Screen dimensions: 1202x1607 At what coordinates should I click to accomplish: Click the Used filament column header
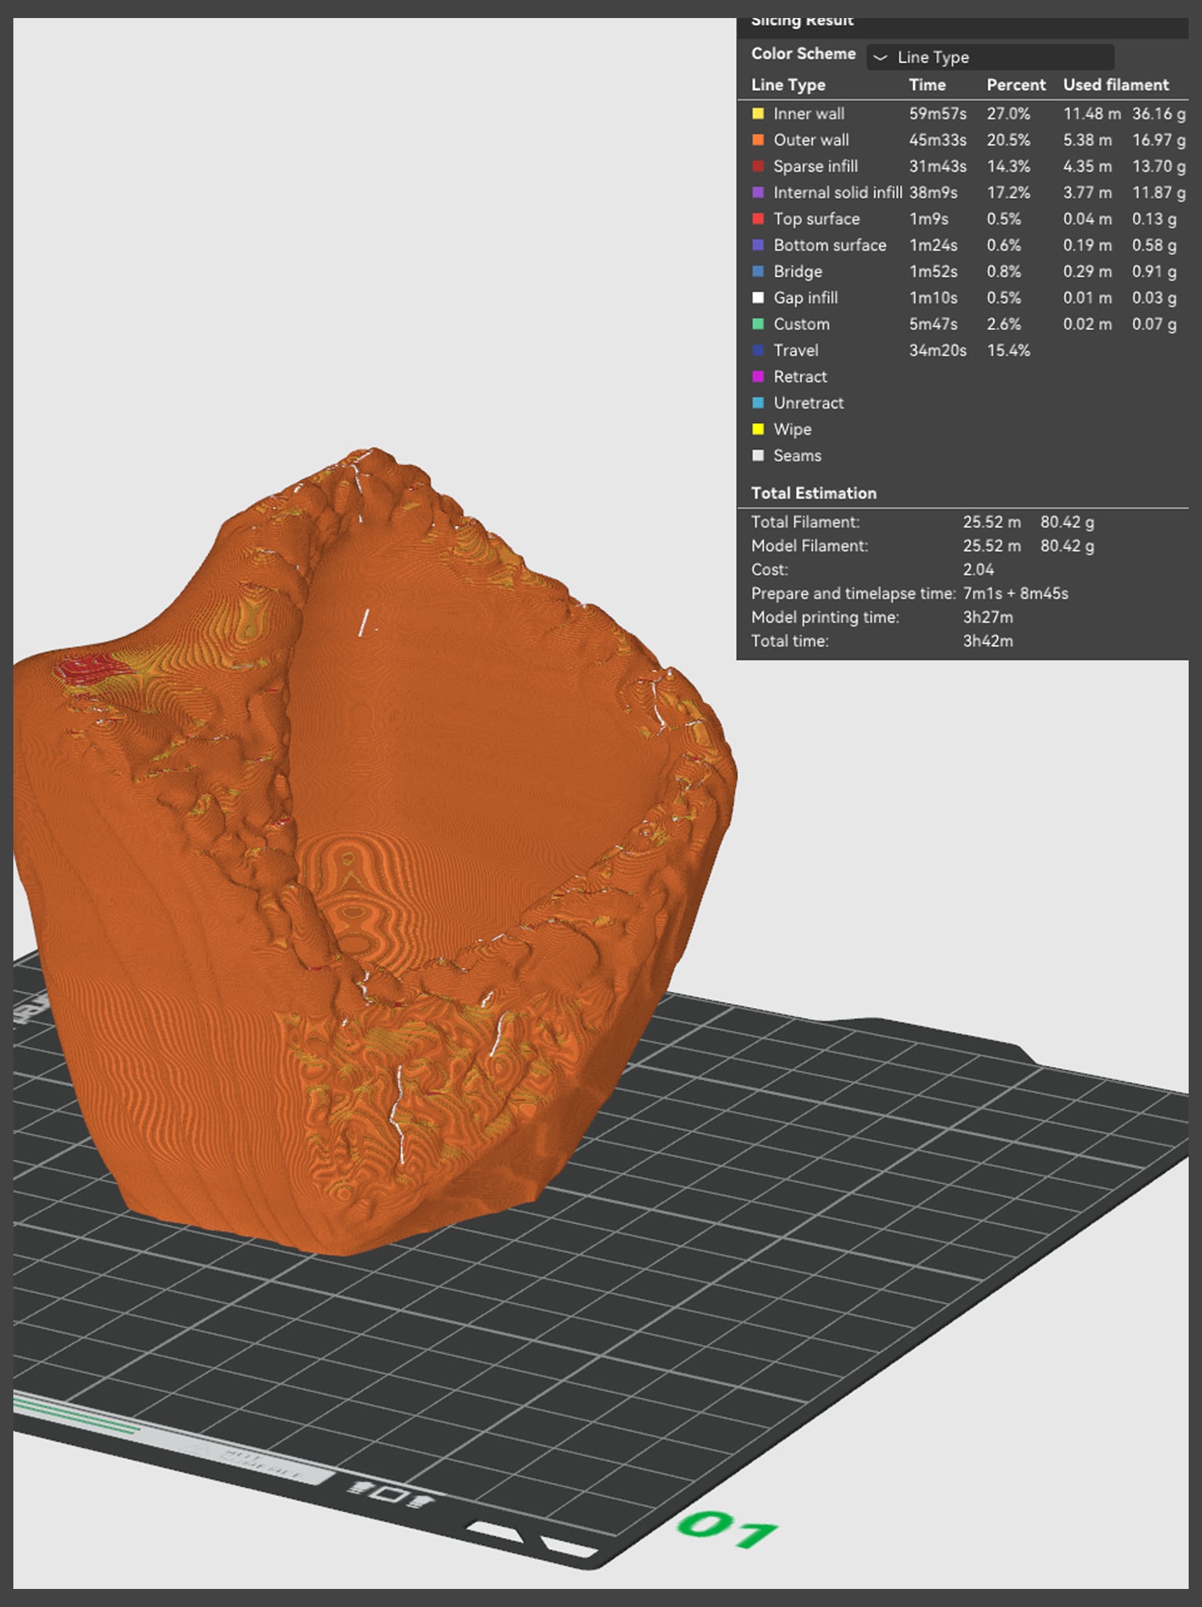click(1116, 85)
